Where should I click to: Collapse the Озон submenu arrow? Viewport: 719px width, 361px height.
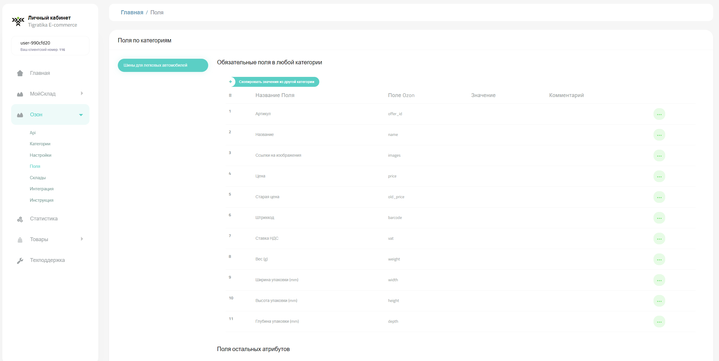(x=81, y=115)
